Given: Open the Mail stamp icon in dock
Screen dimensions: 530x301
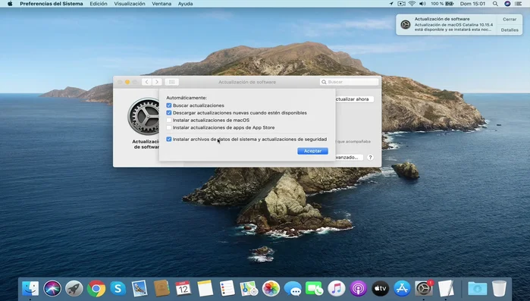Looking at the screenshot, I should coord(140,289).
